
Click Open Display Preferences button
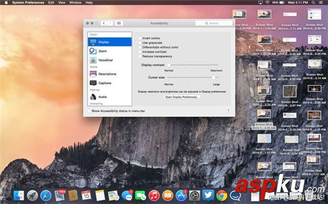[x=182, y=97]
